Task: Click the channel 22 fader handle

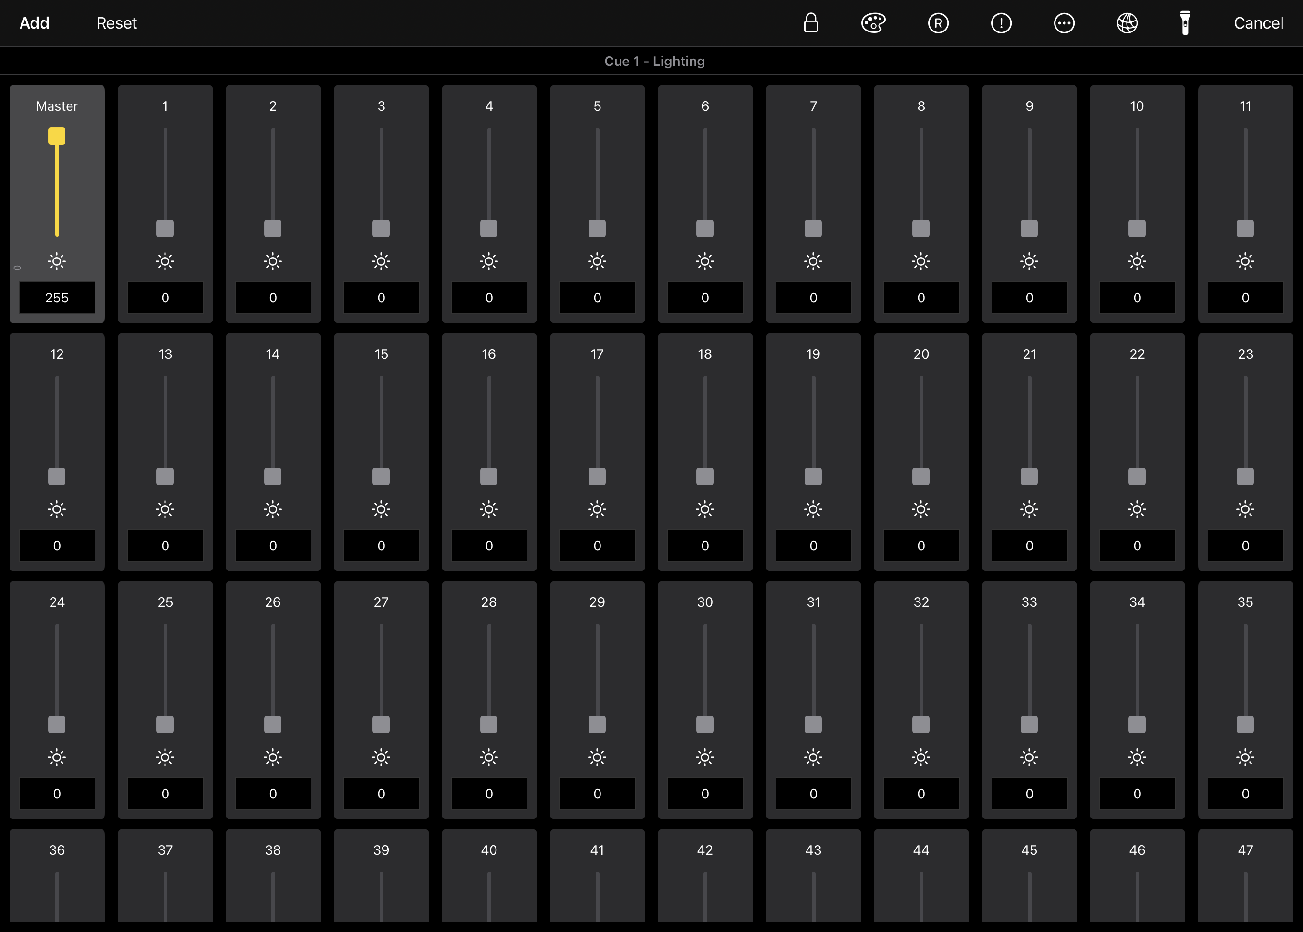Action: [x=1137, y=476]
